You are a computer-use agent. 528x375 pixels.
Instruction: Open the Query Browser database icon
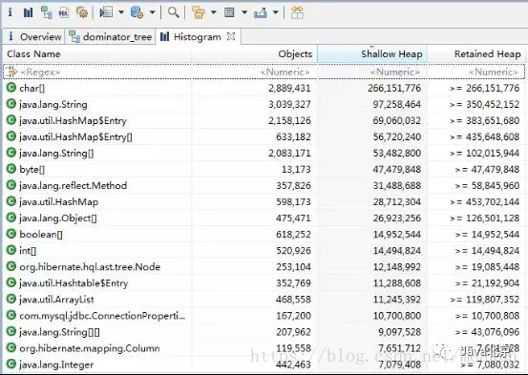[x=137, y=12]
